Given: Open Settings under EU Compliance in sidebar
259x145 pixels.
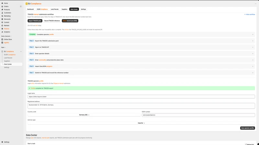Looking at the screenshot, I should (6, 67).
